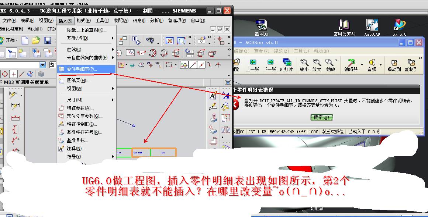The width and height of the screenshot is (428, 217).
Task: Click Zoom Out (缩小) in ACDSee
Action: 304,65
